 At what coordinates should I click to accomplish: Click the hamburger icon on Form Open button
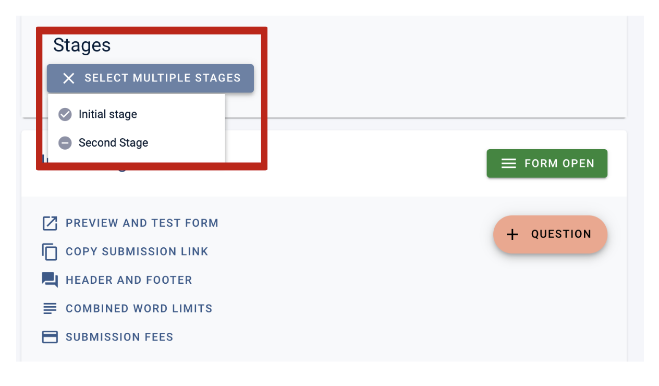click(509, 163)
